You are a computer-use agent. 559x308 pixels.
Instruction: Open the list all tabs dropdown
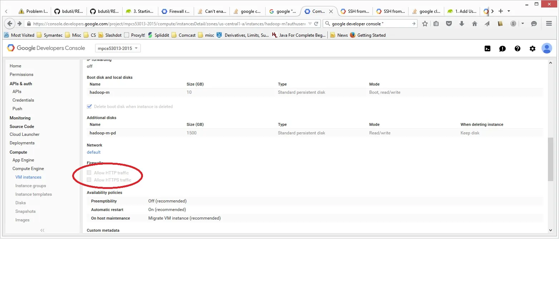[x=509, y=11]
